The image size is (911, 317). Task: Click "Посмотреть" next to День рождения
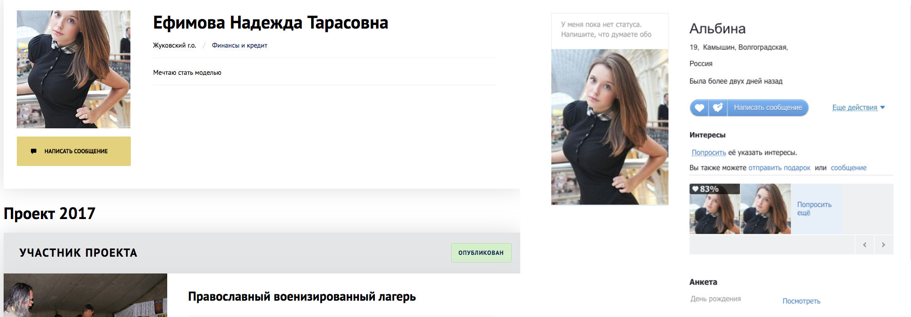[801, 301]
